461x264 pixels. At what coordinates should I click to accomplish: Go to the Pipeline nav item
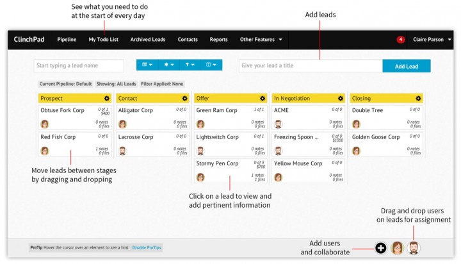point(67,40)
